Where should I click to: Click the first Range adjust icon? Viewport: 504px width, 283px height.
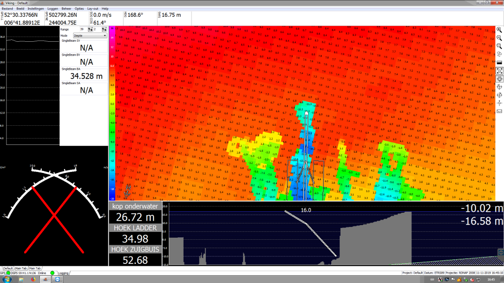[91, 29]
